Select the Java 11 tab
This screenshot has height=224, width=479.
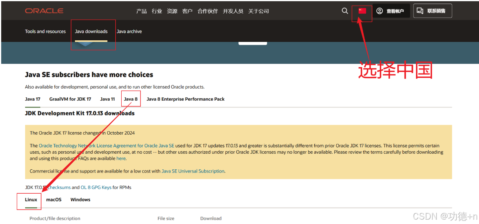(108, 99)
